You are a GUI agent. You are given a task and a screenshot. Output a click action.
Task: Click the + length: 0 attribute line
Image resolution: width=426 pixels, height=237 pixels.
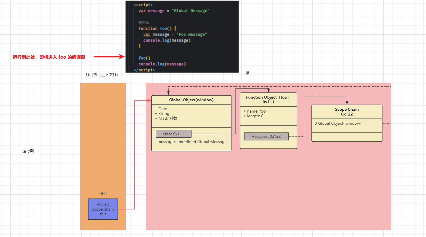pos(253,116)
